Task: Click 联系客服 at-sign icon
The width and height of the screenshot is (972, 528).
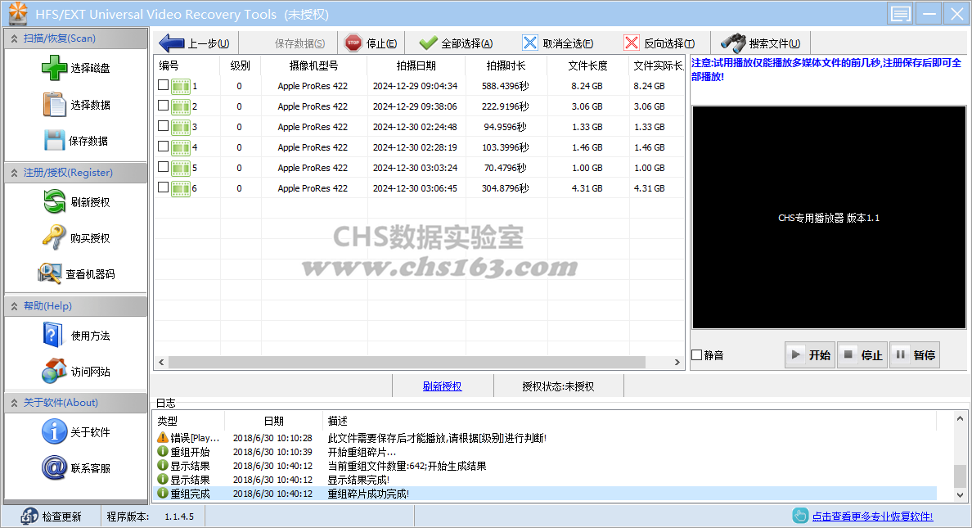Action: 54,467
